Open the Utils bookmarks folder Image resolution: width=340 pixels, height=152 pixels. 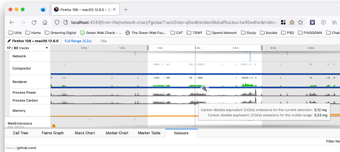[x=15, y=33]
